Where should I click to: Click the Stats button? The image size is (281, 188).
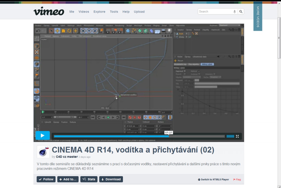point(89,179)
